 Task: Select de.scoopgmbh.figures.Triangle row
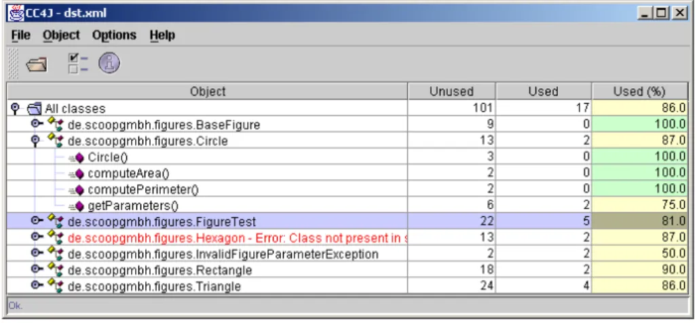[x=154, y=286]
